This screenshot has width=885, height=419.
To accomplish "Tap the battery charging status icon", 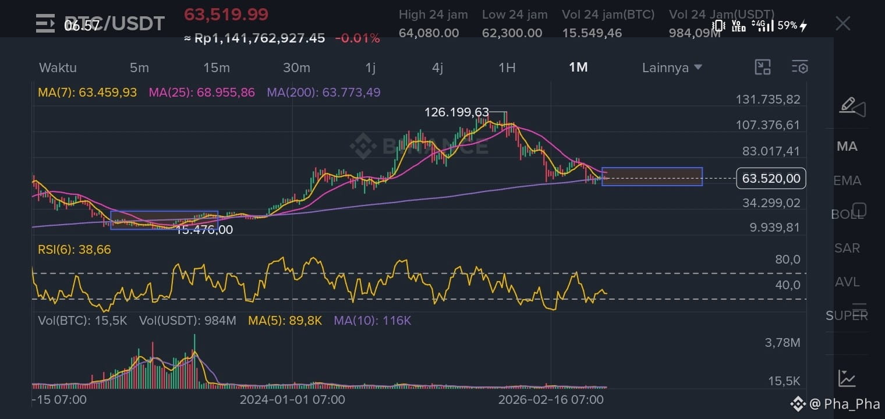I will coord(804,26).
